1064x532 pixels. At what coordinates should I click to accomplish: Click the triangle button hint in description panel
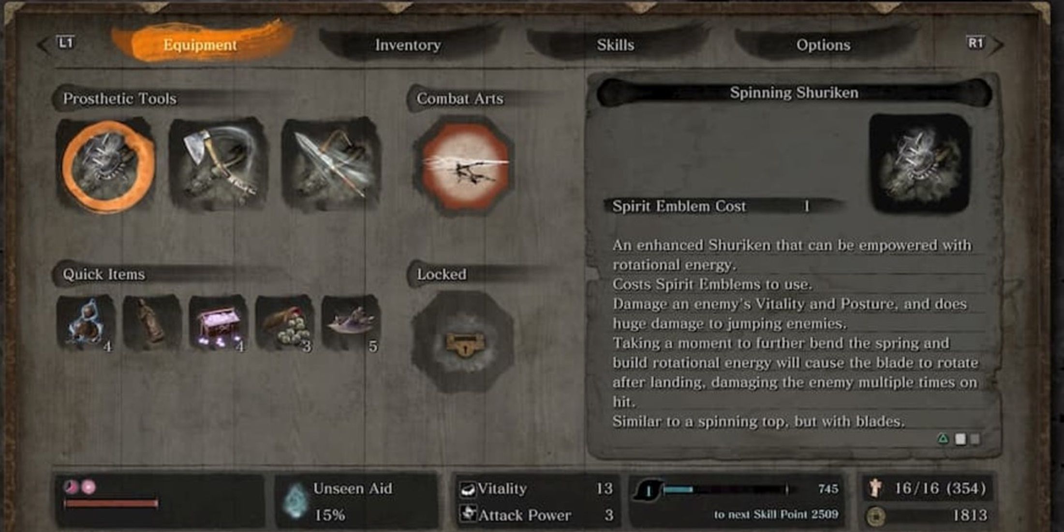(943, 439)
